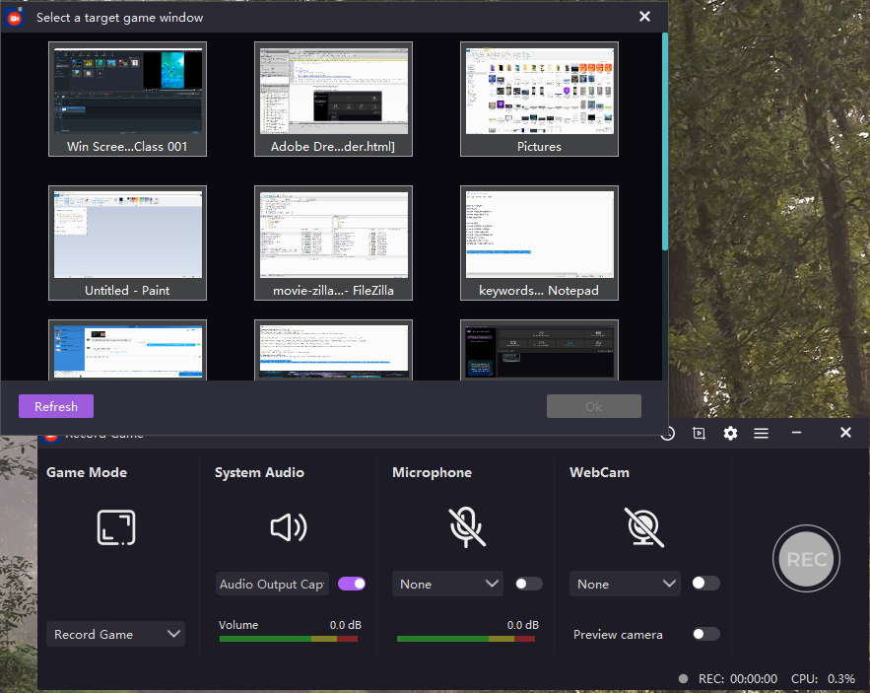Turn on the Preview camera toggle
This screenshot has height=693, width=870.
point(705,634)
